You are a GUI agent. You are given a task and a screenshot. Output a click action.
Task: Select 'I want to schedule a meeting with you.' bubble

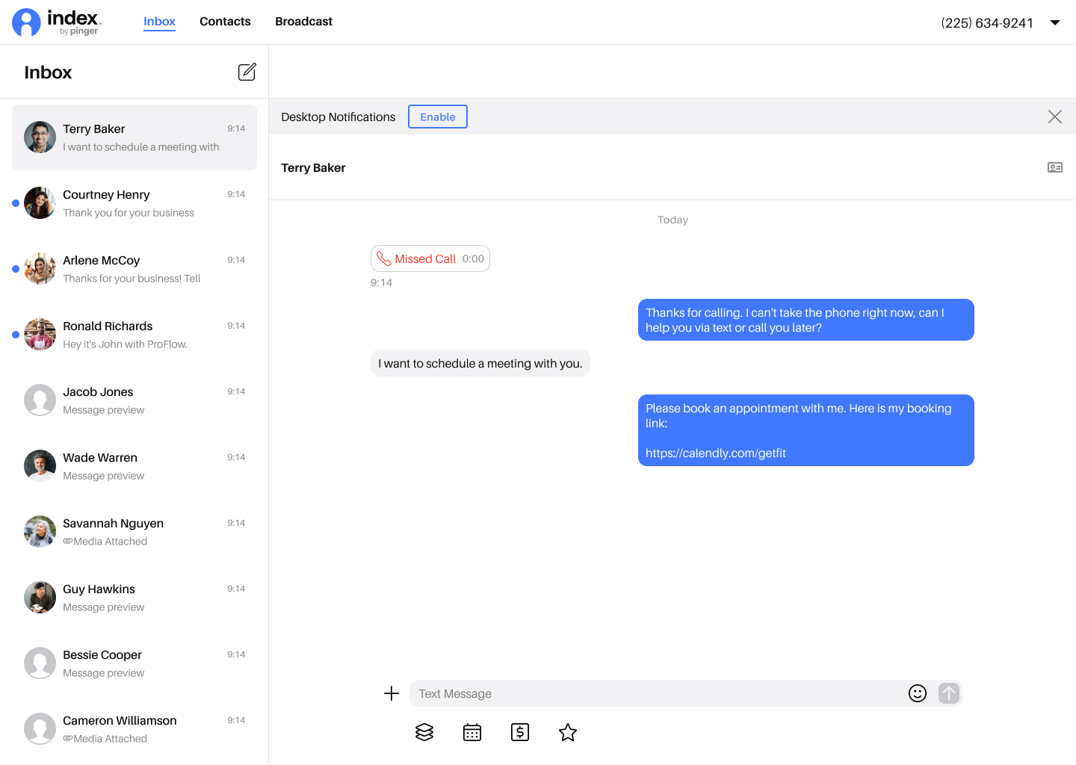480,363
